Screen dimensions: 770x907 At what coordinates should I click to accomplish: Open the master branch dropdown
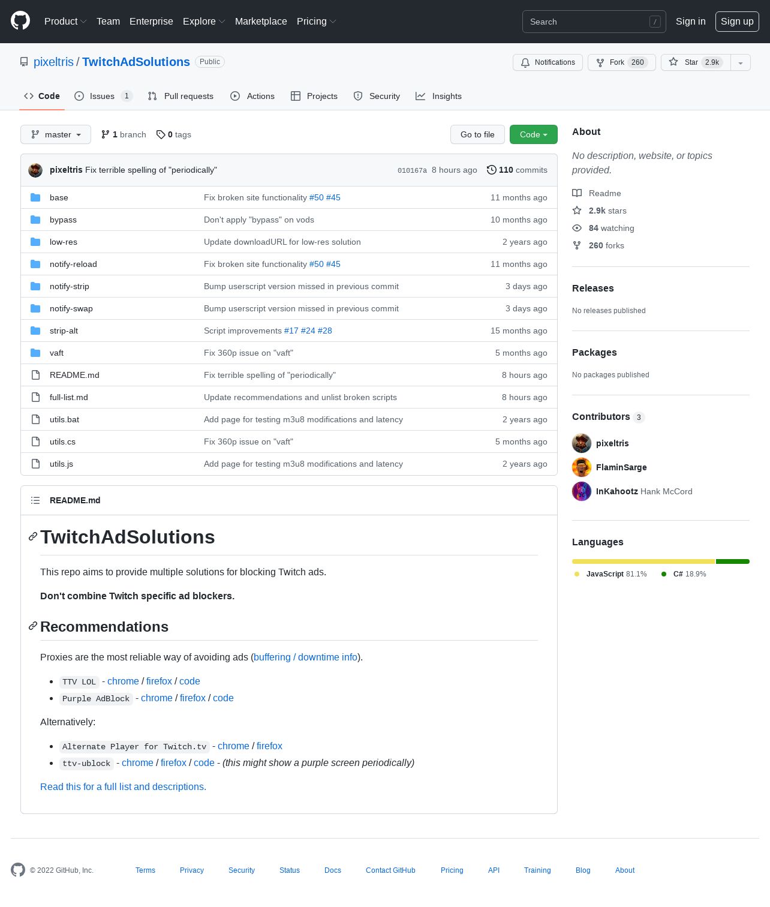coord(56,134)
